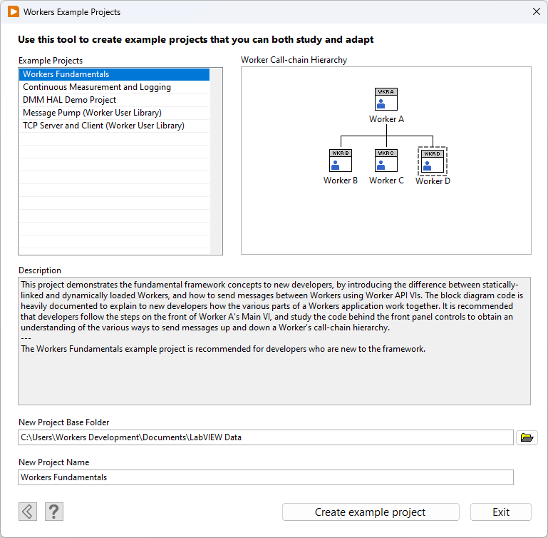548x538 pixels.
Task: Select Workers Fundamentals example project
Action: tap(114, 74)
